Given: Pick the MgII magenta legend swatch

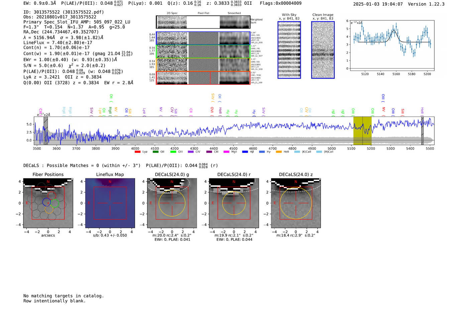Looking at the screenshot, I should point(226,152).
